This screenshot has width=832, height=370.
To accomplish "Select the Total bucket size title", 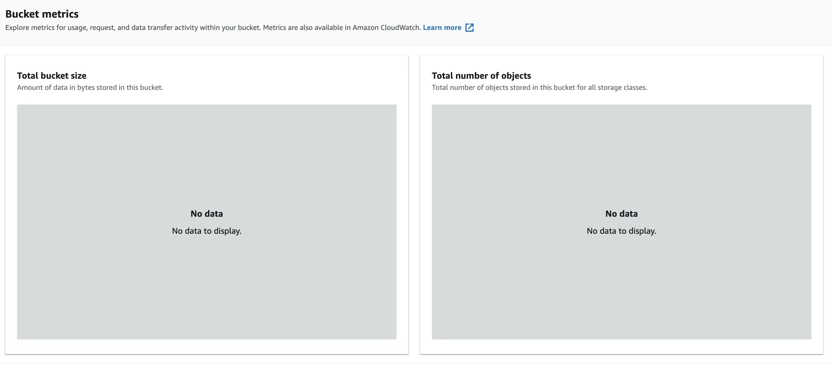I will 52,75.
